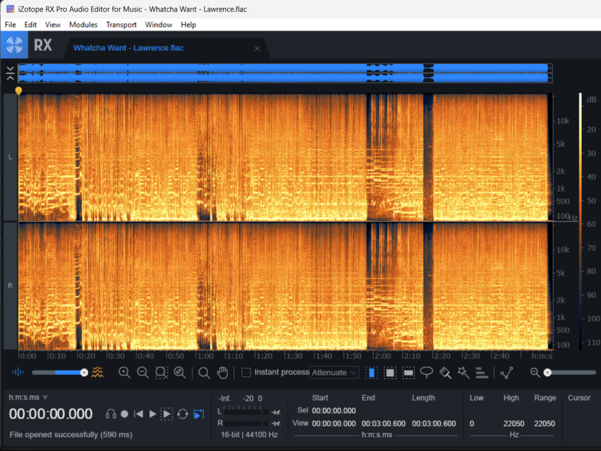
Task: Open the View menu
Action: pyautogui.click(x=53, y=25)
